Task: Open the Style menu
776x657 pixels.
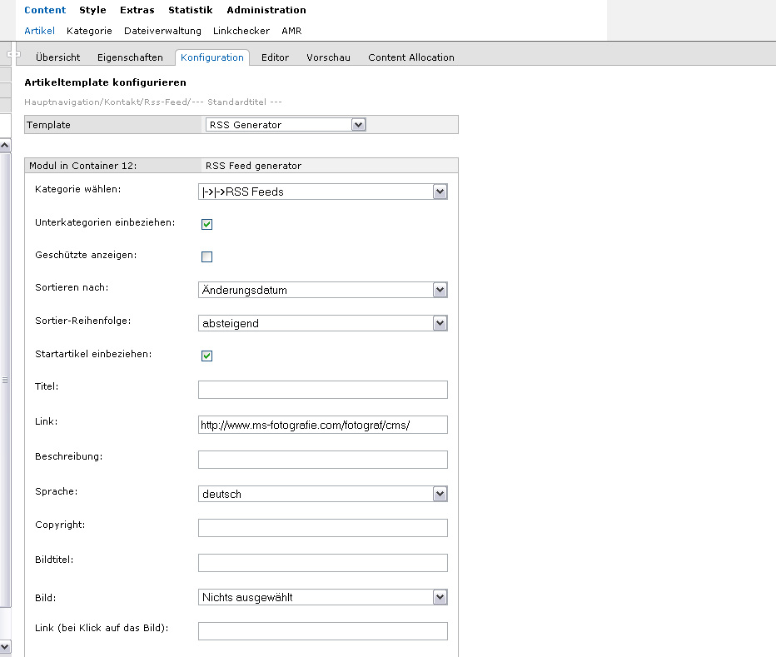Action: tap(92, 10)
